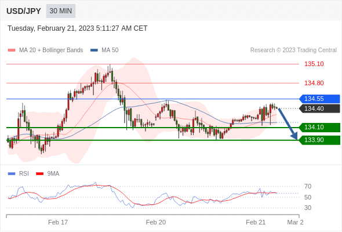Click the RSI legend label
Screen dimensions: 342x232
click(24, 174)
